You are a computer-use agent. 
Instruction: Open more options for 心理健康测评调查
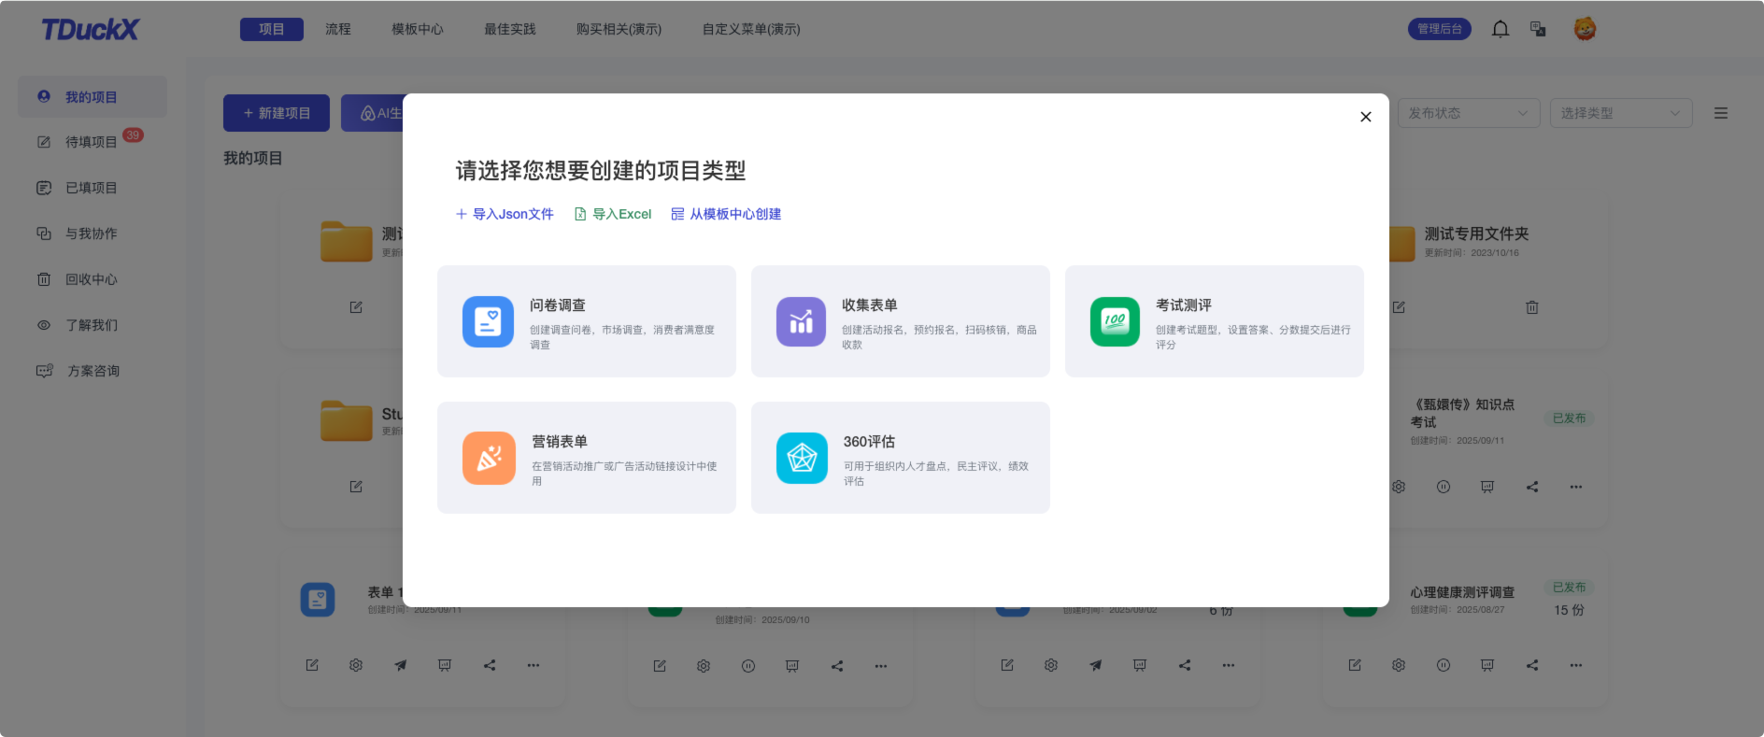pos(1576,665)
